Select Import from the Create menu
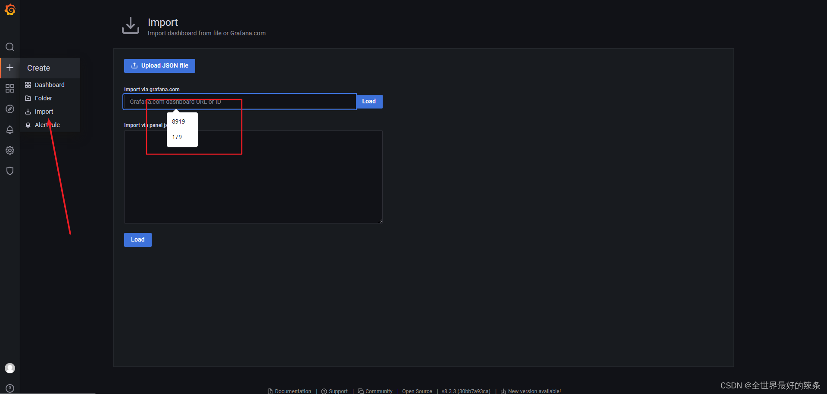The image size is (827, 394). pyautogui.click(x=50, y=112)
